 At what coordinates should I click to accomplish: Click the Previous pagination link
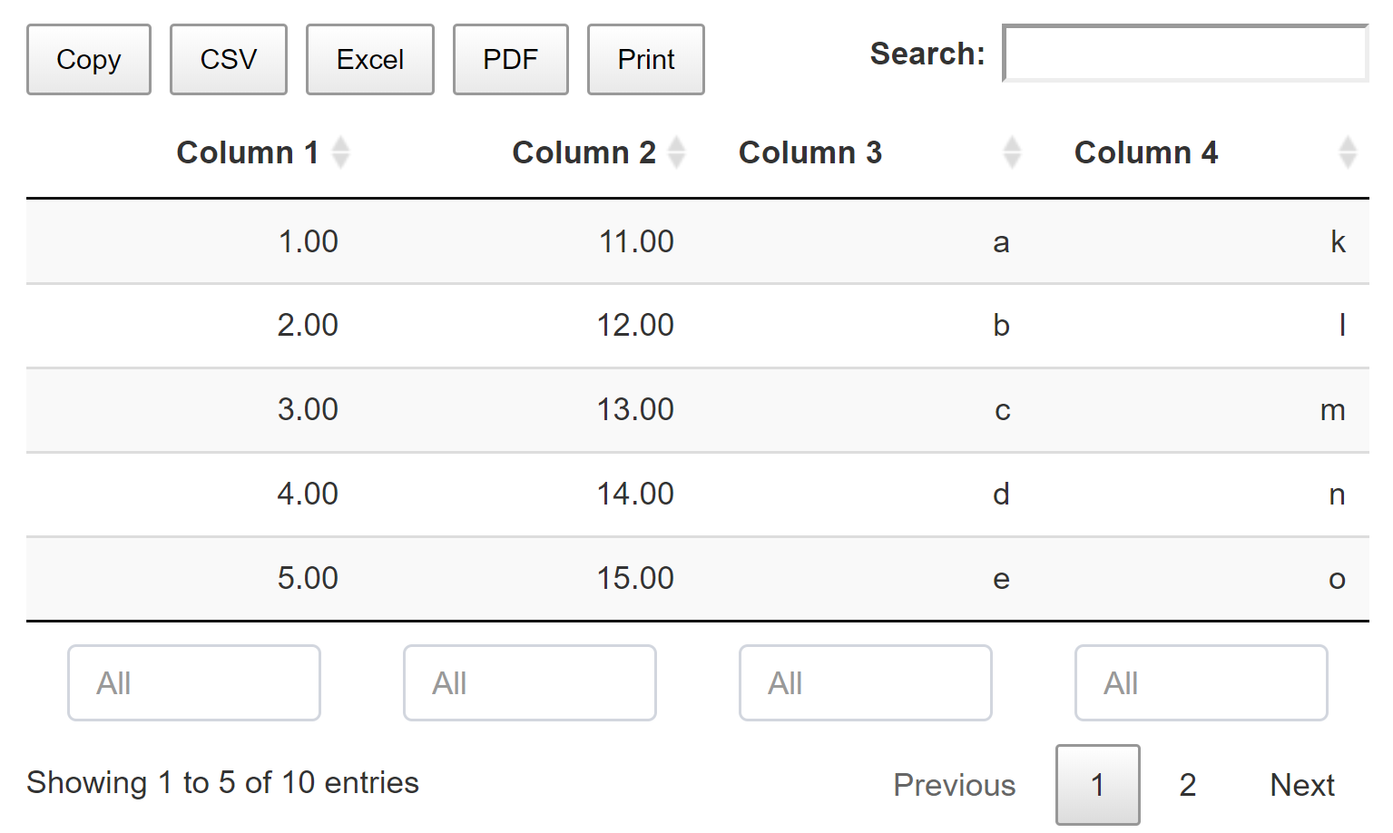954,784
